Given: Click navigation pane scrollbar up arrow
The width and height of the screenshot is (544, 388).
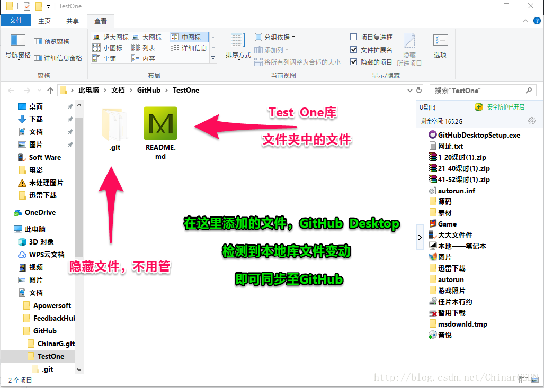Looking at the screenshot, I should [x=79, y=104].
